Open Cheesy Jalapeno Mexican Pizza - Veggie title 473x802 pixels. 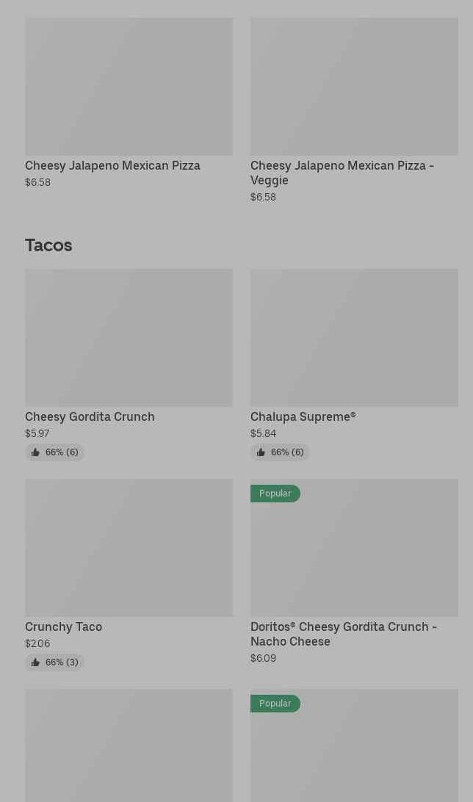pyautogui.click(x=342, y=173)
